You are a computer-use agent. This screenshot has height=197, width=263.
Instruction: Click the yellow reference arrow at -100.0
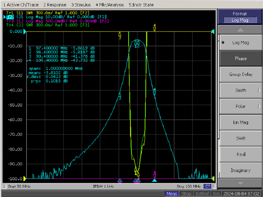(25, 179)
